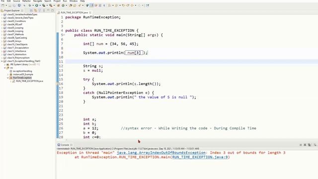
Task: Minimize the Project Explorer view
Action: (x=48, y=10)
